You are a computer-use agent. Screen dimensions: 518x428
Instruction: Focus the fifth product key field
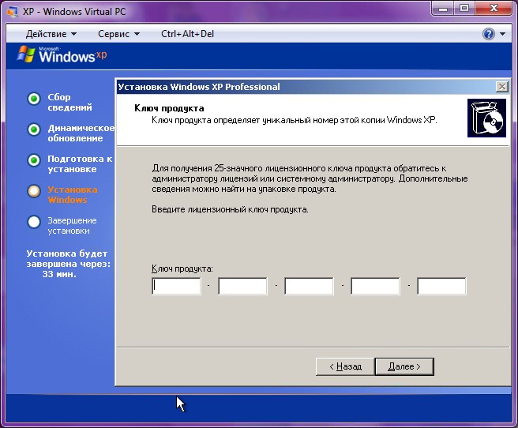coord(441,286)
